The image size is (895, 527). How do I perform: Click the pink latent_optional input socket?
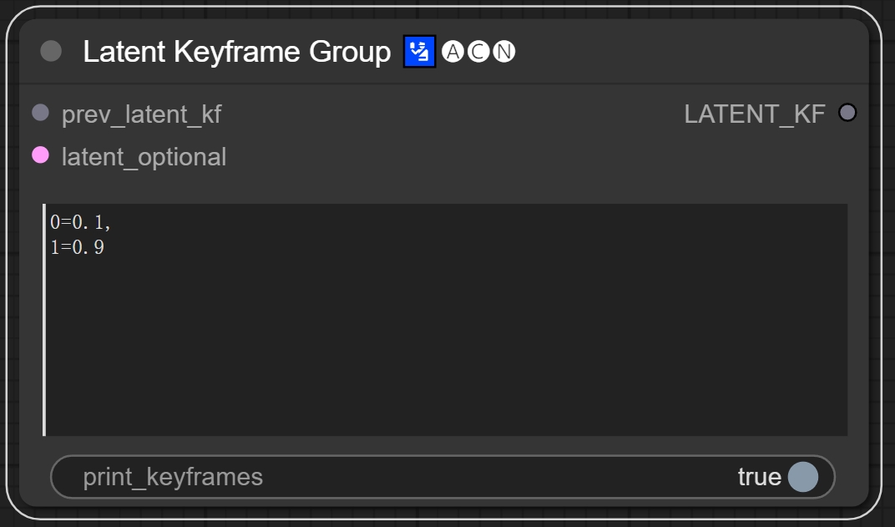40,155
